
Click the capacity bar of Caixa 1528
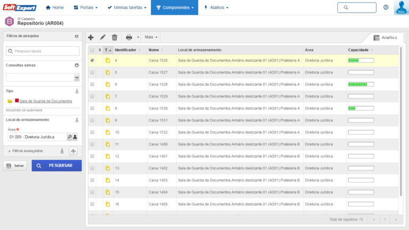tap(361, 84)
